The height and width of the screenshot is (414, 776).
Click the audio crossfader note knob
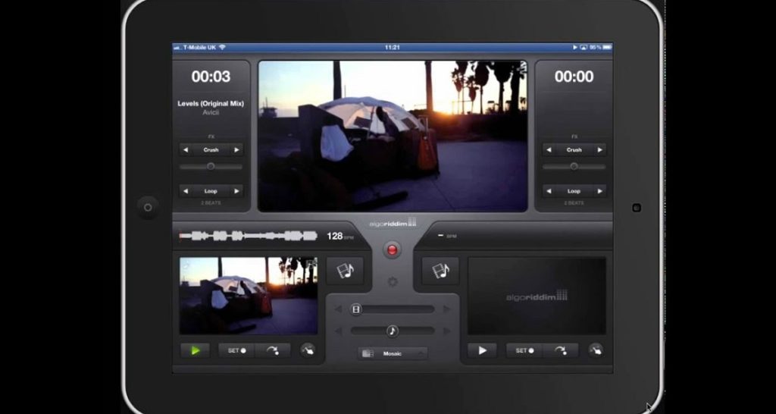click(392, 331)
